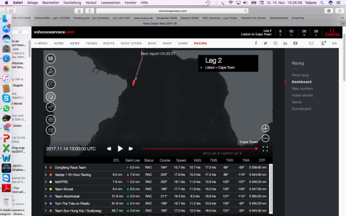Open SHOP in site navigation
Screen dimensions: 346x216
point(167,43)
